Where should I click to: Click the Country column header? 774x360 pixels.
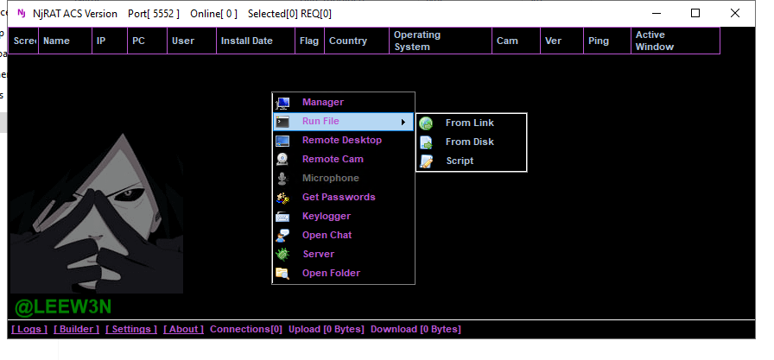click(x=347, y=41)
